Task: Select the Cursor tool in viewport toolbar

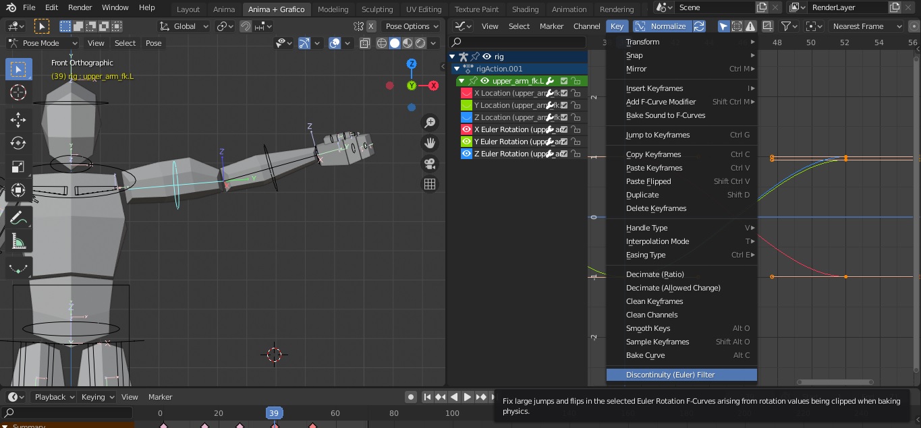Action: click(18, 92)
